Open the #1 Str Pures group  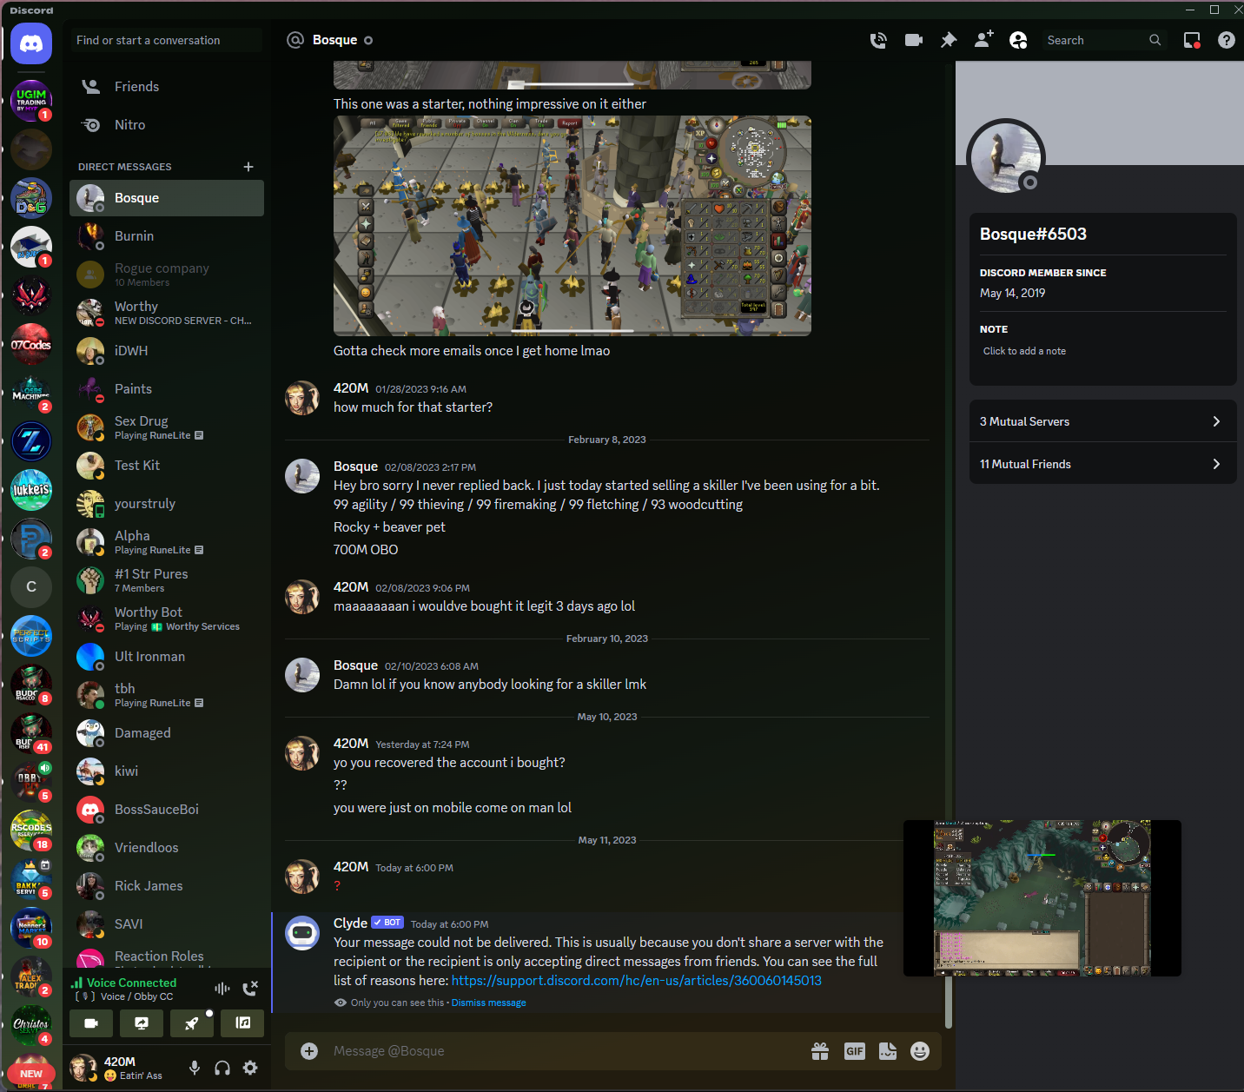click(167, 580)
